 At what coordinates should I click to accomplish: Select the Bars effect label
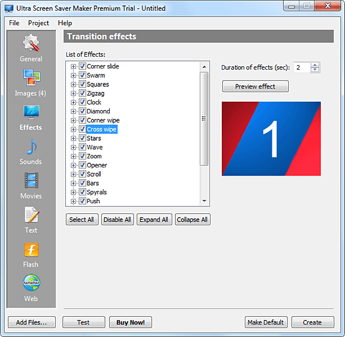click(93, 183)
